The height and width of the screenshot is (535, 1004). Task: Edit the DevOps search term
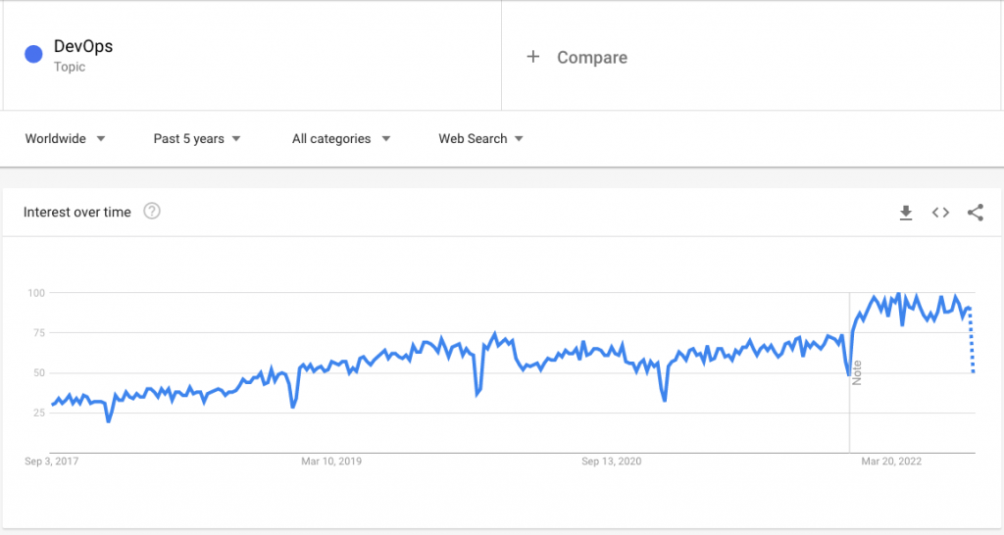point(83,46)
